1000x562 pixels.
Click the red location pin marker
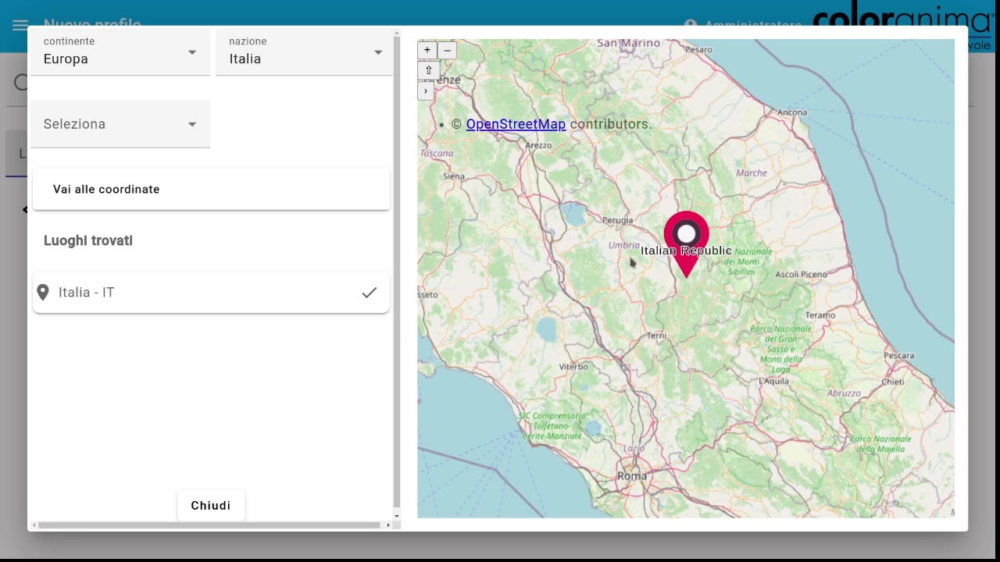tap(686, 244)
